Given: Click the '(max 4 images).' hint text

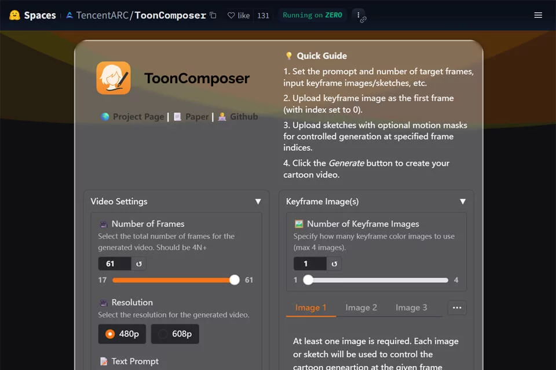Looking at the screenshot, I should [320, 247].
